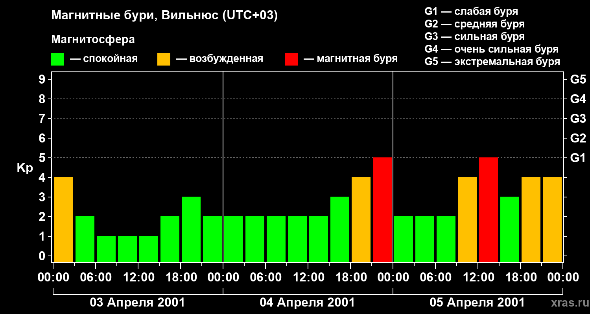This screenshot has height=314, width=590.
Task: Select the chart title 'Магнитные бури, Вильнюс (UTC+03)'
Action: pyautogui.click(x=165, y=16)
